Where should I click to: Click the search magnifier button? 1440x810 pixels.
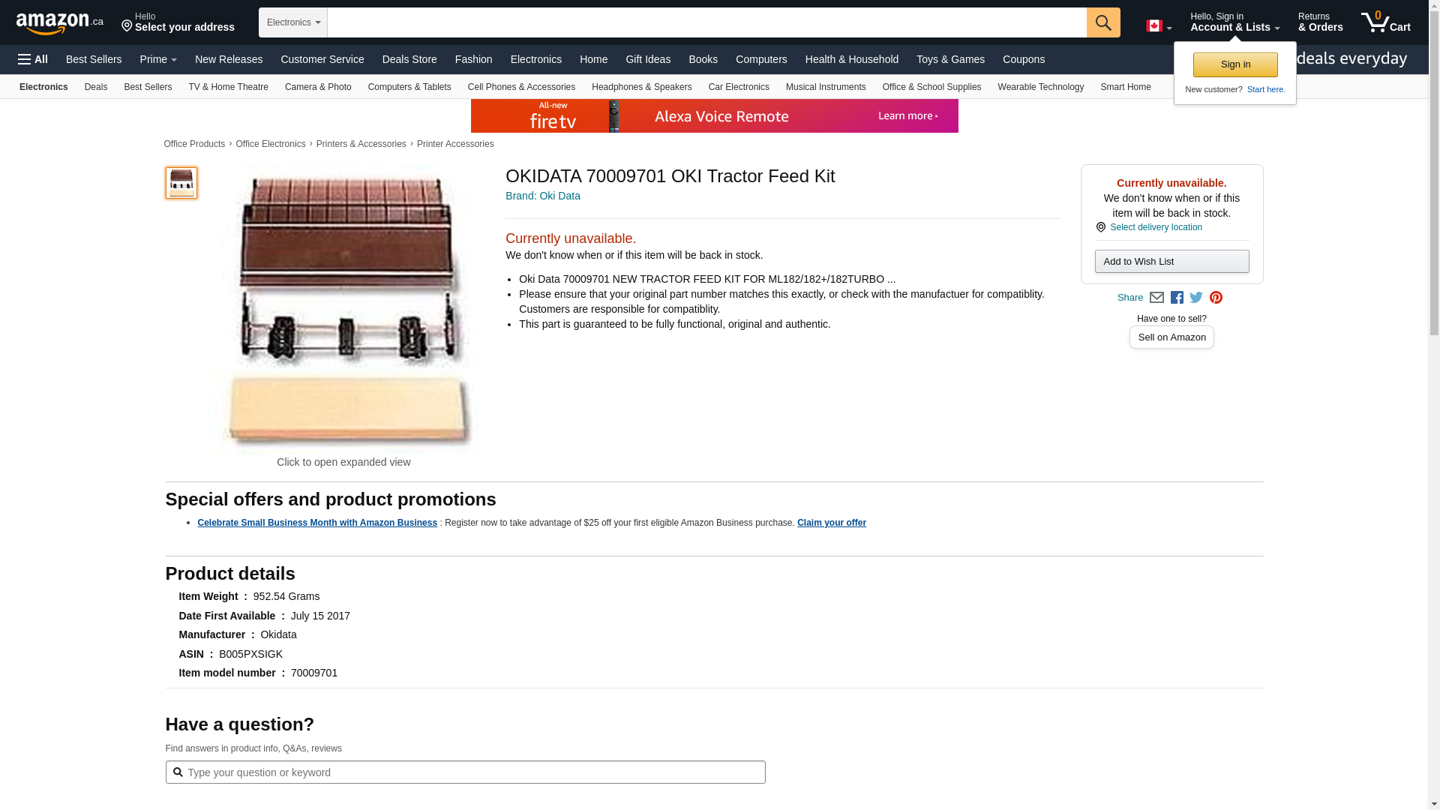point(1102,22)
